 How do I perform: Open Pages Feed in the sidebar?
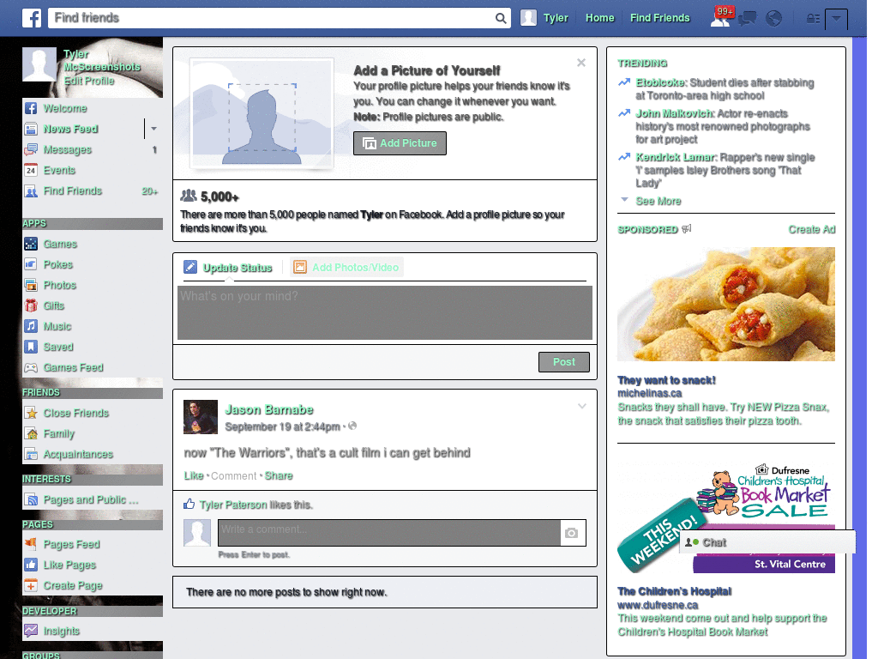click(x=72, y=545)
